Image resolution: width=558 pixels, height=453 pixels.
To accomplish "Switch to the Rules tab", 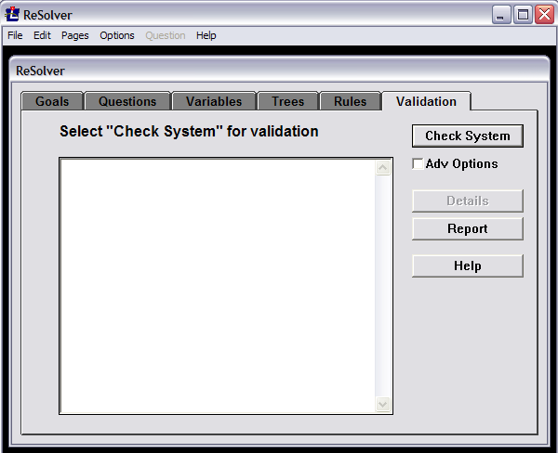I will [351, 101].
